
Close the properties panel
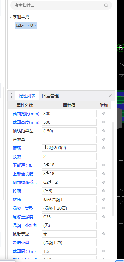(x=110, y=96)
